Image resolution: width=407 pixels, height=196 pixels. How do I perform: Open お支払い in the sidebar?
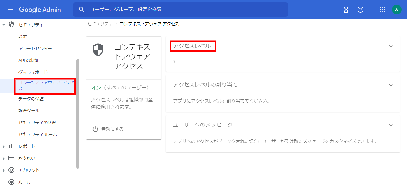tap(27, 158)
